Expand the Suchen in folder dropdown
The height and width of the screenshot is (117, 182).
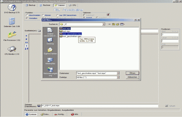[x=103, y=24]
